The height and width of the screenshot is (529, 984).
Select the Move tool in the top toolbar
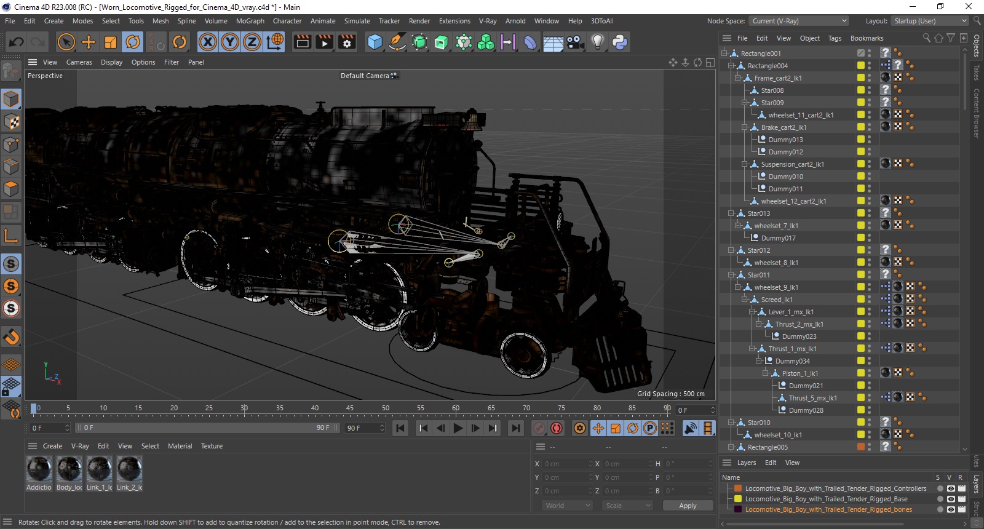tap(89, 42)
